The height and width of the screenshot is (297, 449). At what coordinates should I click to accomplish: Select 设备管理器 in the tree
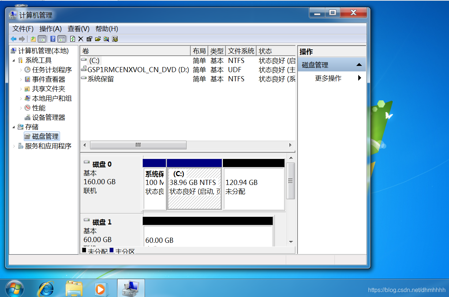point(48,118)
